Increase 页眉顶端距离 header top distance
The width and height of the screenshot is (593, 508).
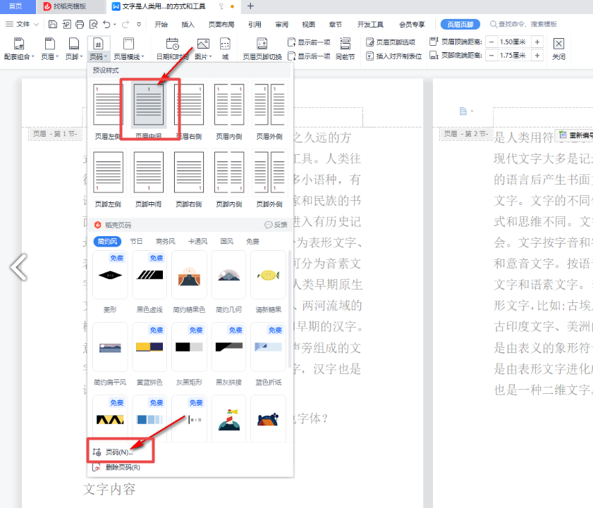pos(537,42)
